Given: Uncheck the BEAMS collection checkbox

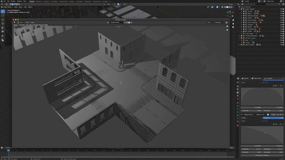Looking at the screenshot, I should (244, 27).
